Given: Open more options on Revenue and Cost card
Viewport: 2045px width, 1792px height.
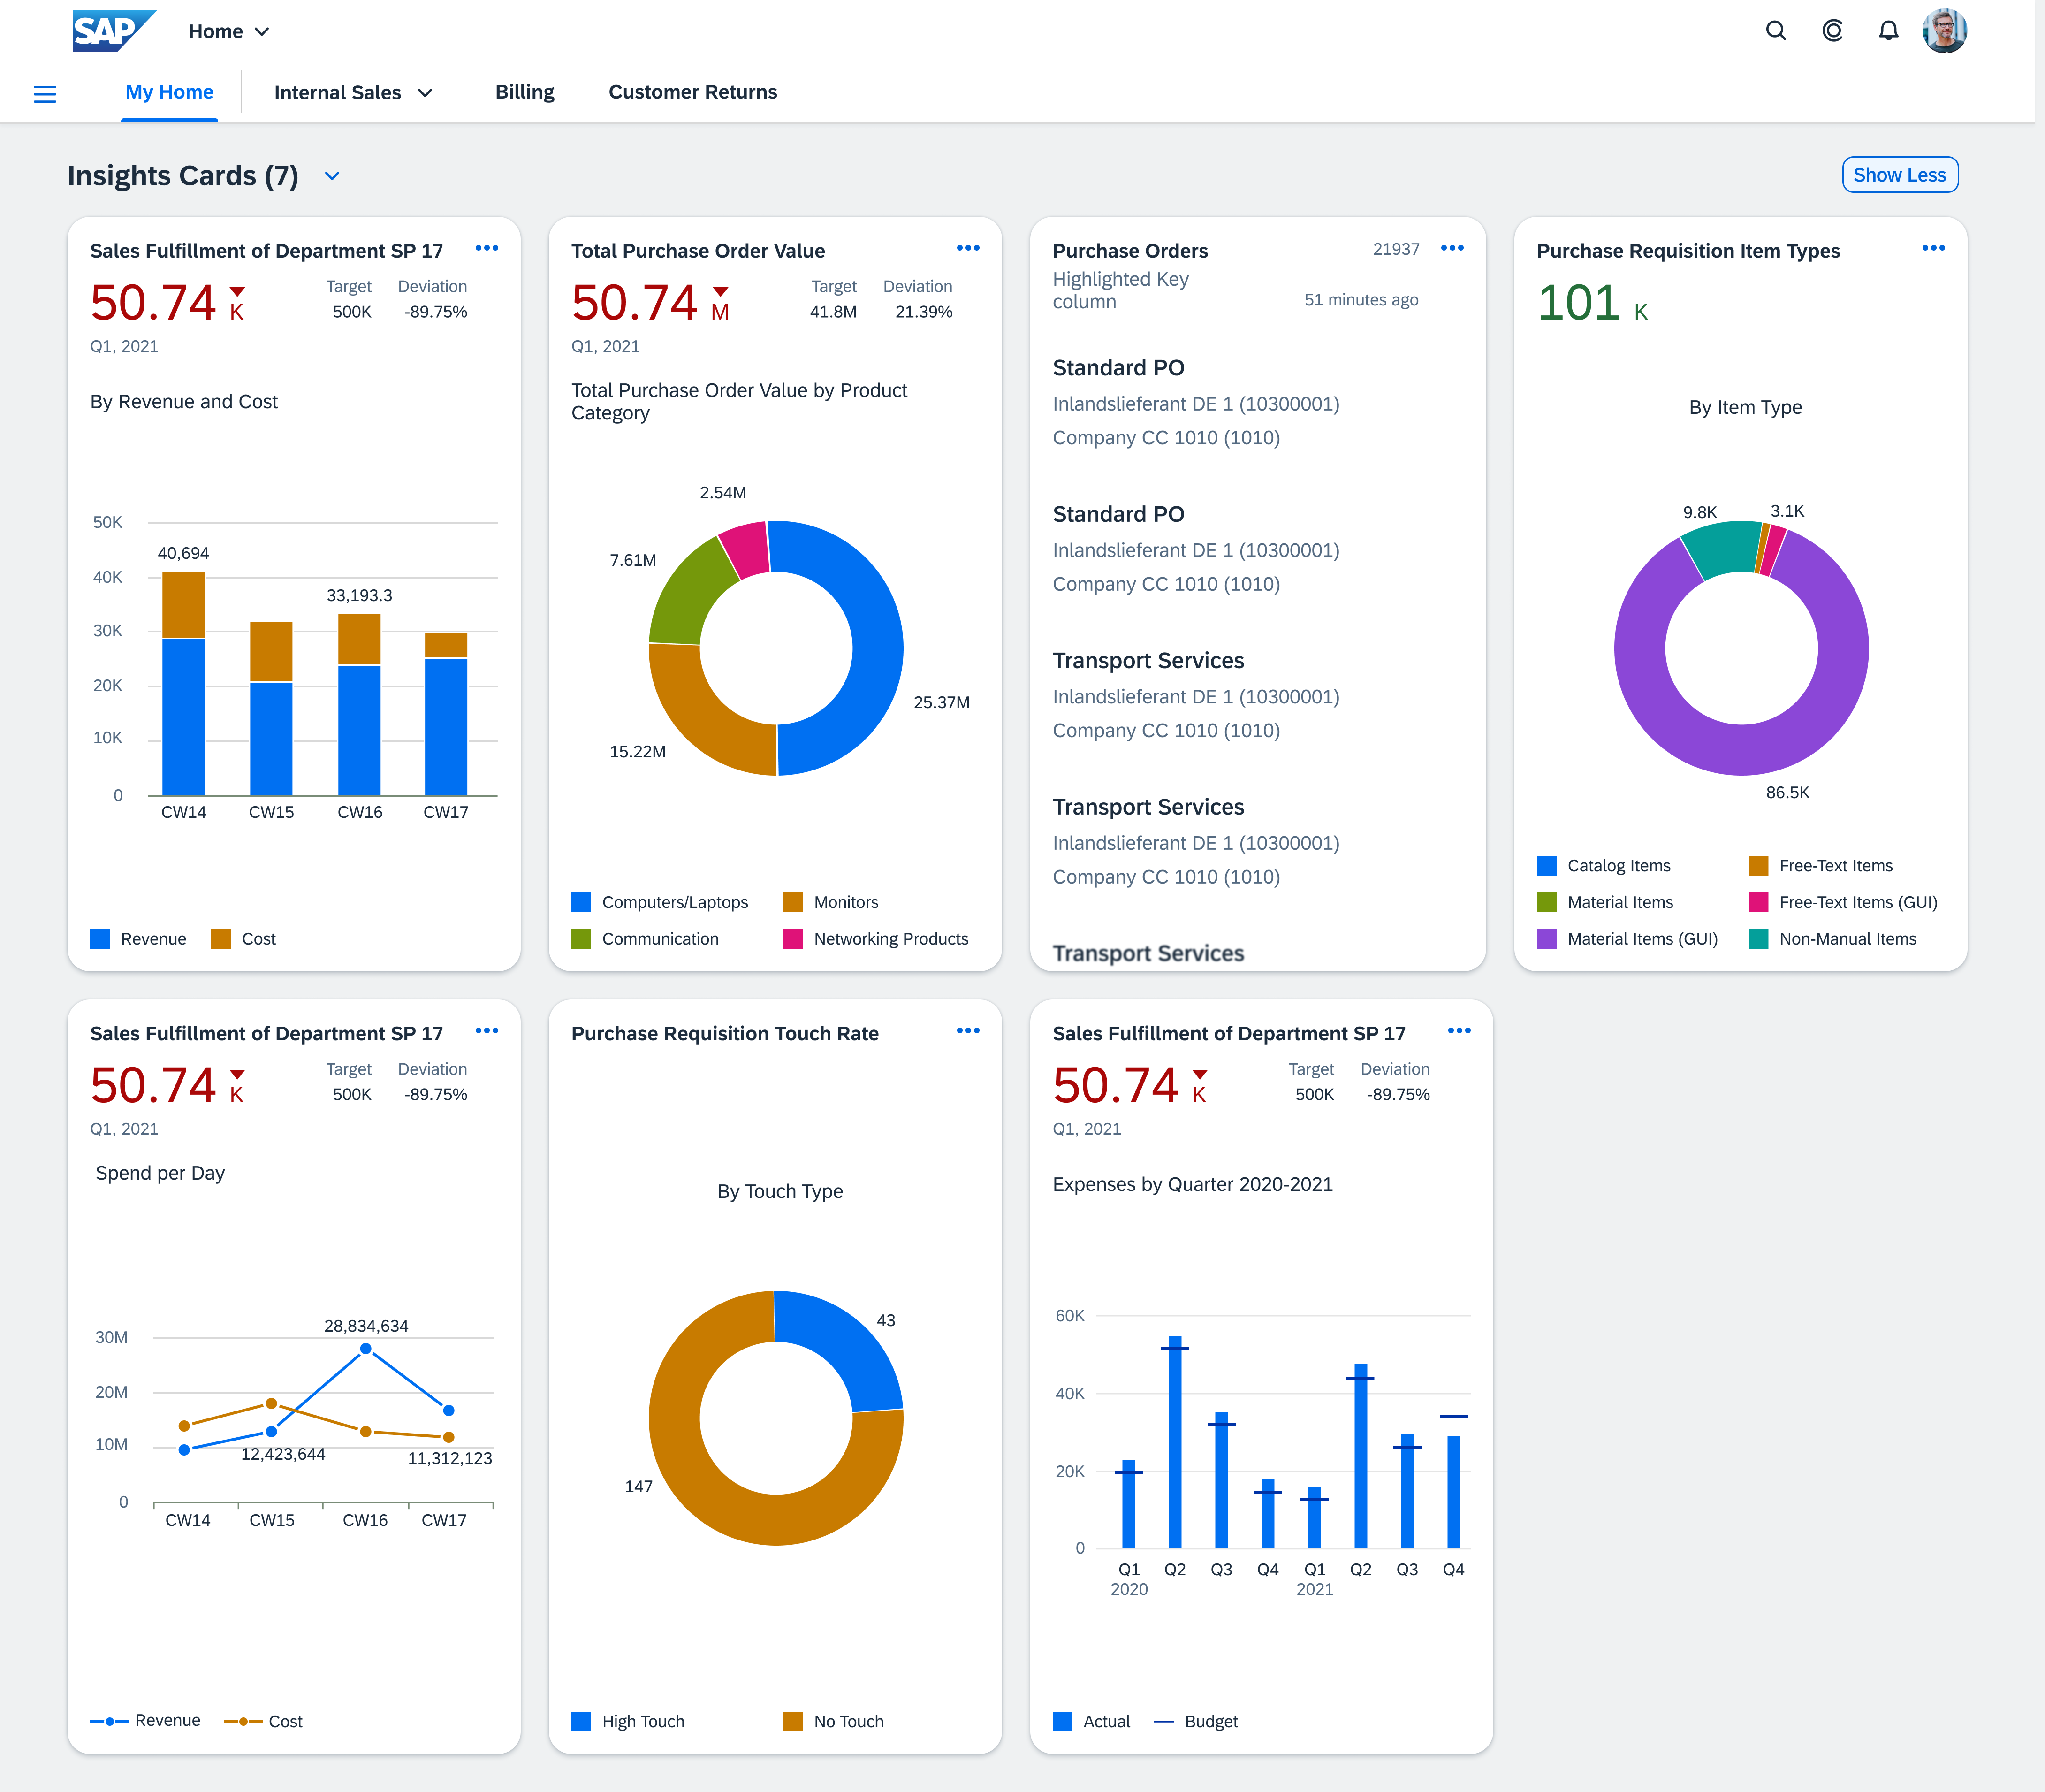Looking at the screenshot, I should click(x=487, y=248).
